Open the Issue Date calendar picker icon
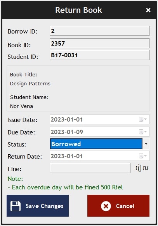 click(x=143, y=119)
